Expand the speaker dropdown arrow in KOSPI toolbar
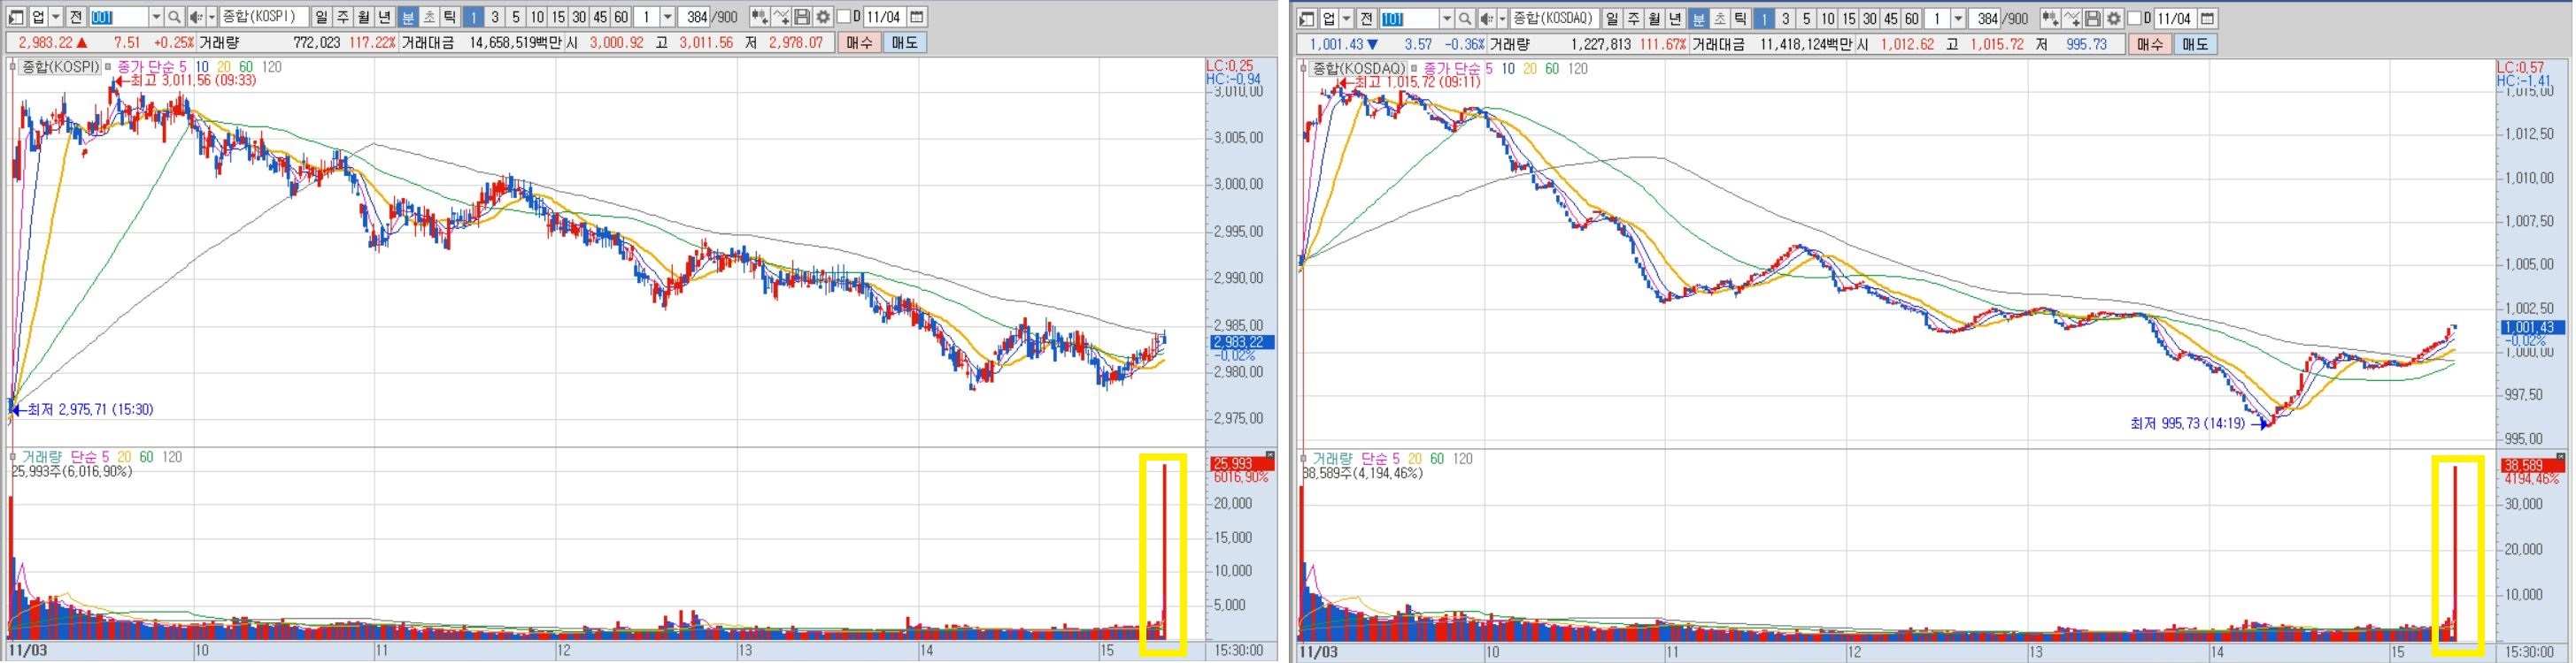2576x663 pixels. [x=212, y=17]
